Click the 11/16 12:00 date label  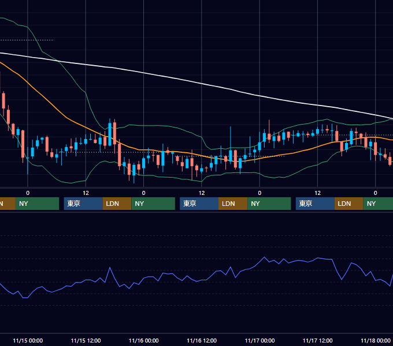[202, 340]
